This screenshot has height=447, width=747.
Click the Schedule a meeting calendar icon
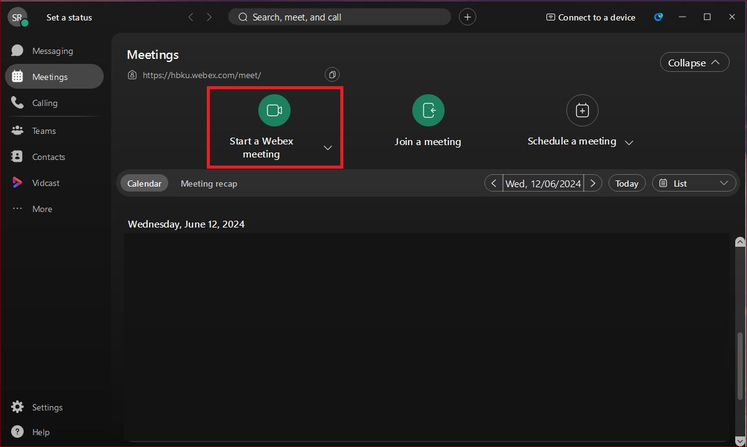(x=582, y=110)
